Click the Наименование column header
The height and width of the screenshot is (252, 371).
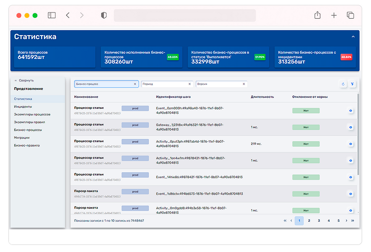pos(86,97)
